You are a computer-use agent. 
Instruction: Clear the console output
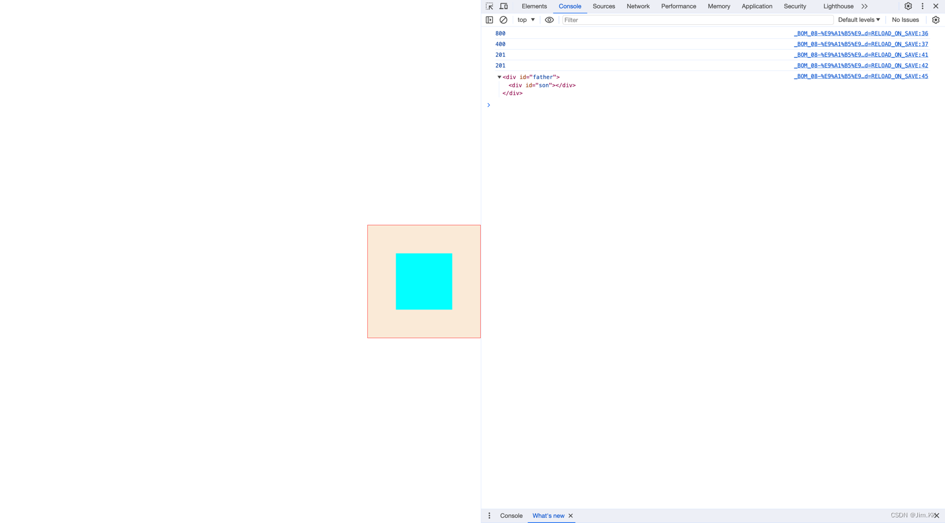point(504,20)
